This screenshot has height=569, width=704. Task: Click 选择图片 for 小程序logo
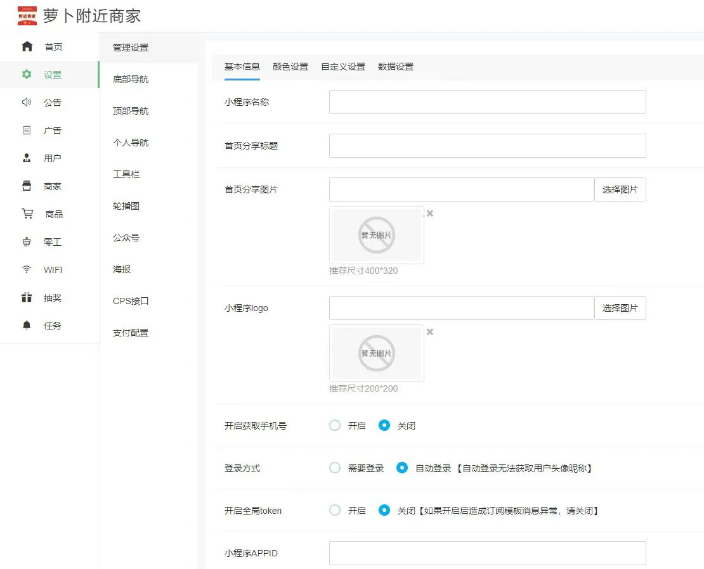click(x=620, y=307)
